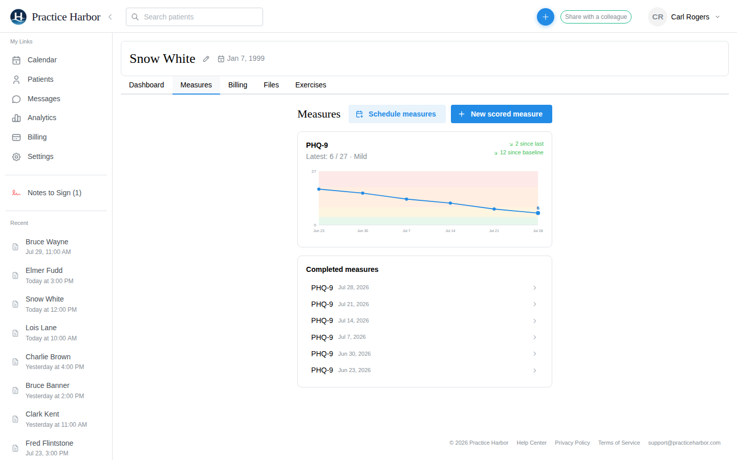Open the Settings page

(56, 156)
